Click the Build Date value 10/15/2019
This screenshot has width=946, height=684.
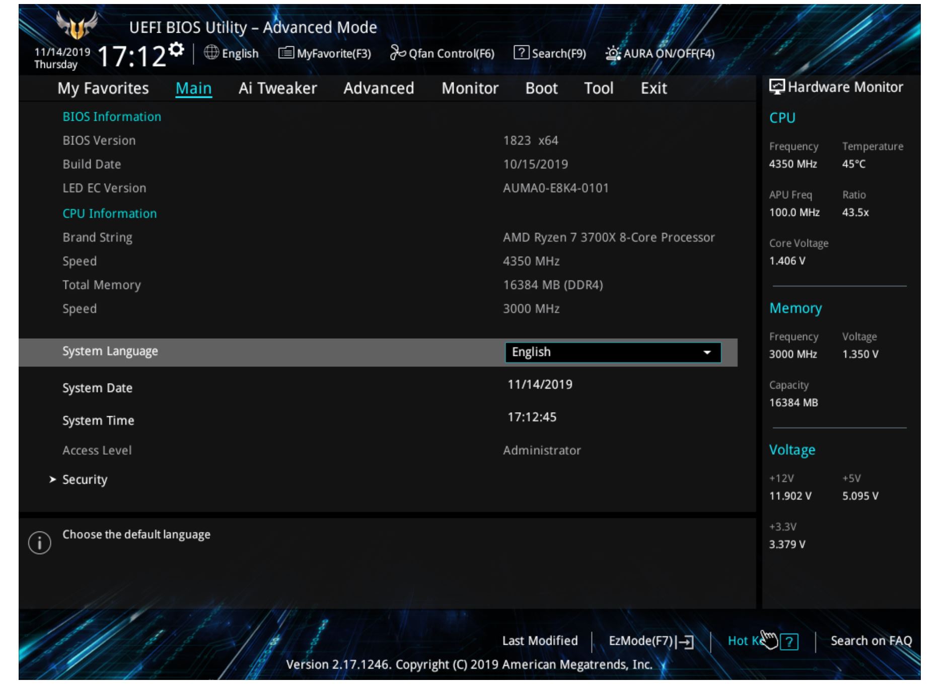535,165
